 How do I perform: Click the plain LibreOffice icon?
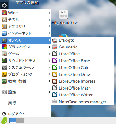(55, 54)
